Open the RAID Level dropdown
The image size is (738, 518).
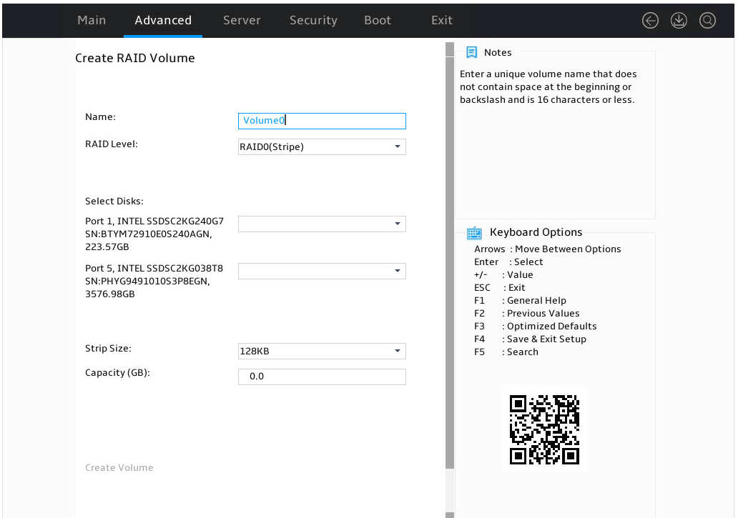[322, 146]
